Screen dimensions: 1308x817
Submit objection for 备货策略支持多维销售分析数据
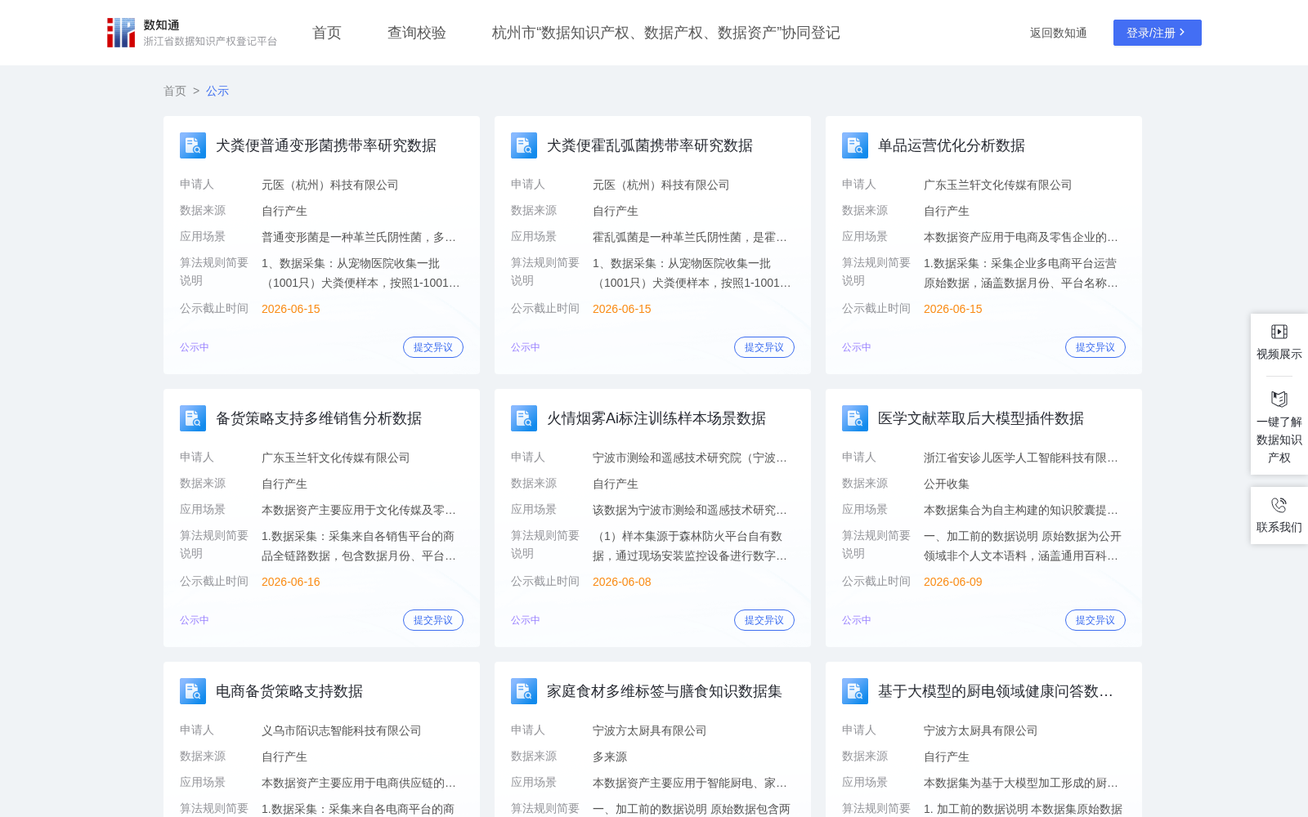pyautogui.click(x=433, y=620)
